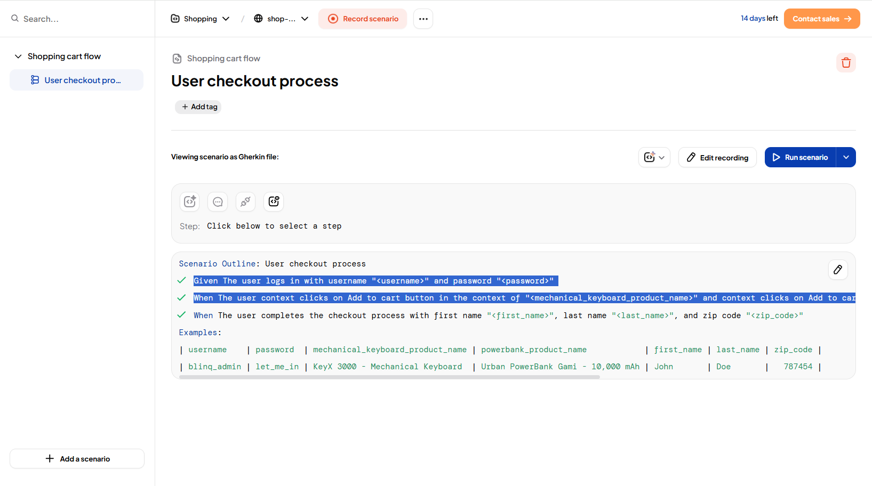Click checkmark beside checkout process step
This screenshot has width=872, height=486.
pos(181,315)
